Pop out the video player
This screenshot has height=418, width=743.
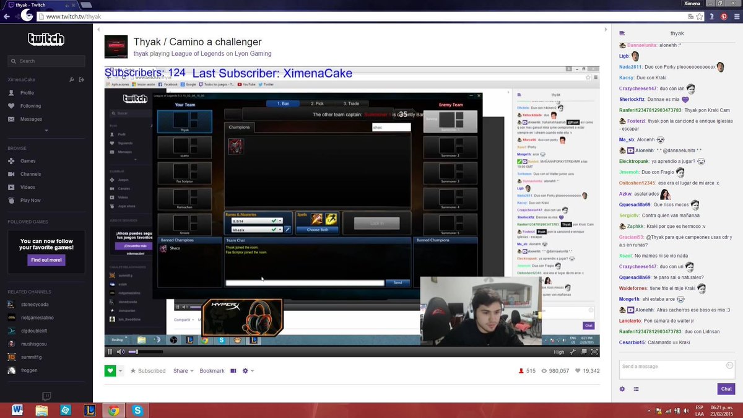tap(583, 352)
